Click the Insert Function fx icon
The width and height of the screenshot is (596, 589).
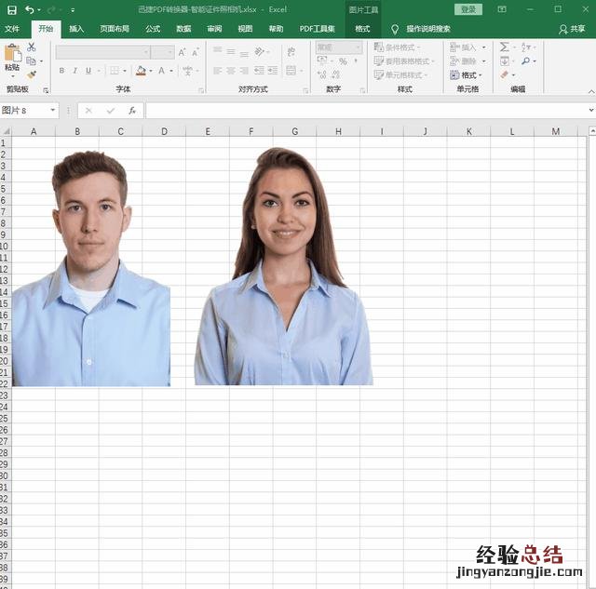coord(132,111)
